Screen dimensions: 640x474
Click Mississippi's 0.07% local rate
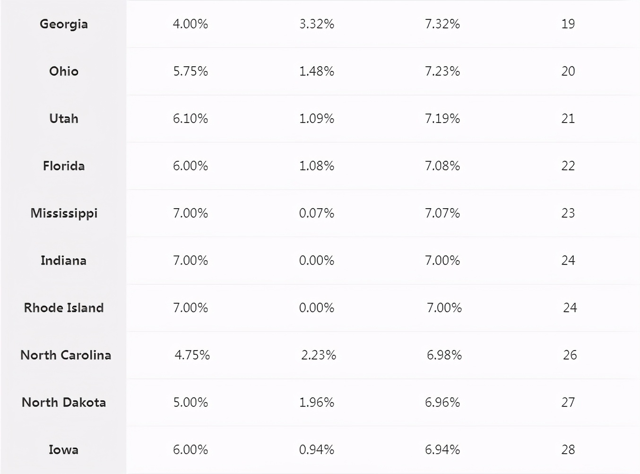coord(317,213)
